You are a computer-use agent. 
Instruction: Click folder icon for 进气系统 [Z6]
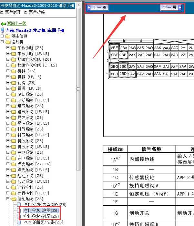14,106
